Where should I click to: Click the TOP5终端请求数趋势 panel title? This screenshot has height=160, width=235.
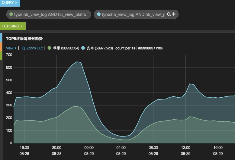(x=24, y=39)
